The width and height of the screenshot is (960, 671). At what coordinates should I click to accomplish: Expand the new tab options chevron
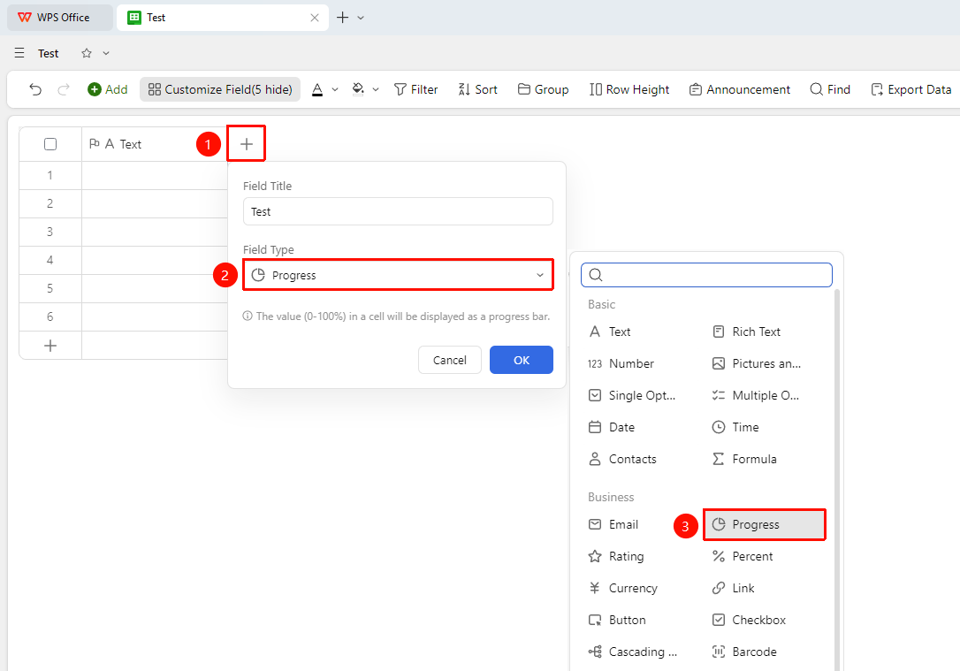[361, 18]
